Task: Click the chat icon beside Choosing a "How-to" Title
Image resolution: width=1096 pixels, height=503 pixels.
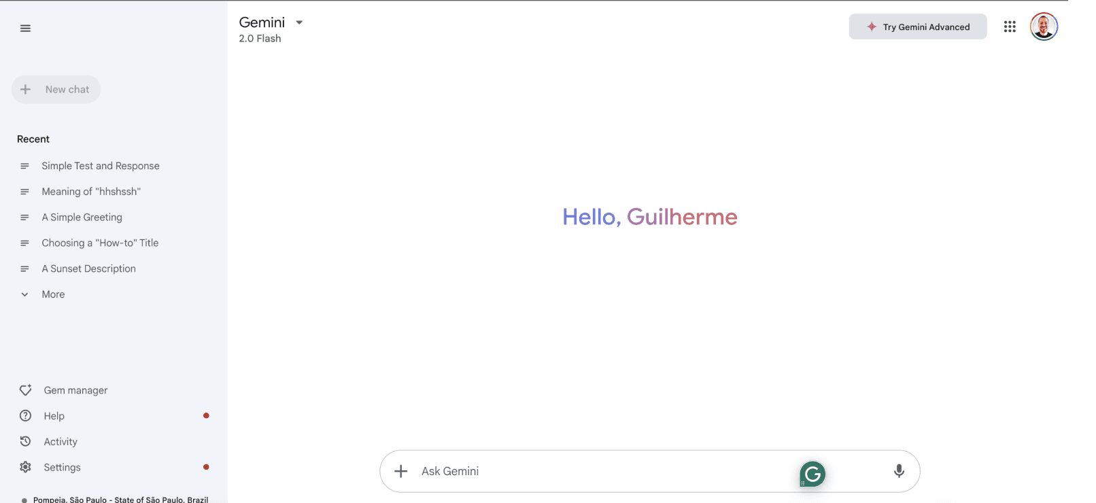Action: [x=24, y=243]
